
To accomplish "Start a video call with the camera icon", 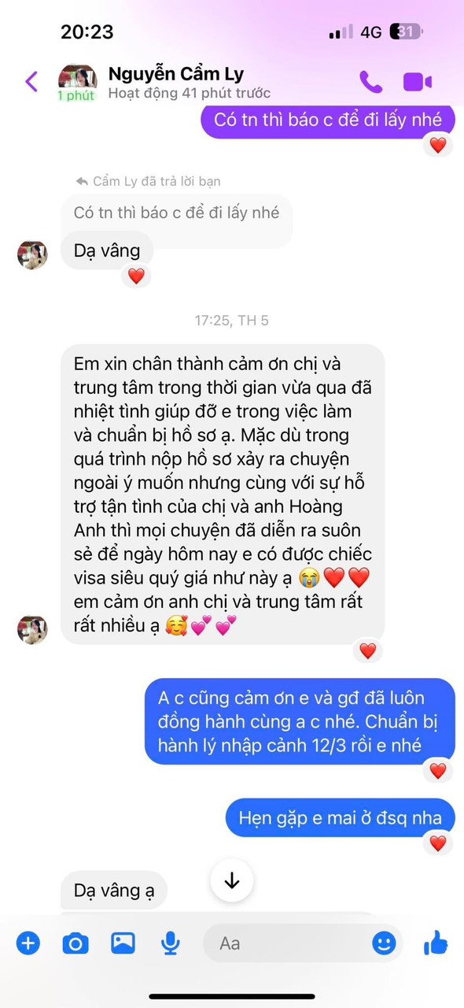I will coord(418,81).
